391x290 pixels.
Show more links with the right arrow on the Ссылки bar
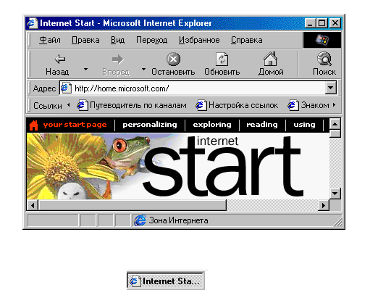tap(334, 105)
